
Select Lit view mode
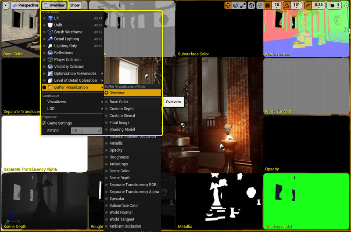click(x=72, y=18)
